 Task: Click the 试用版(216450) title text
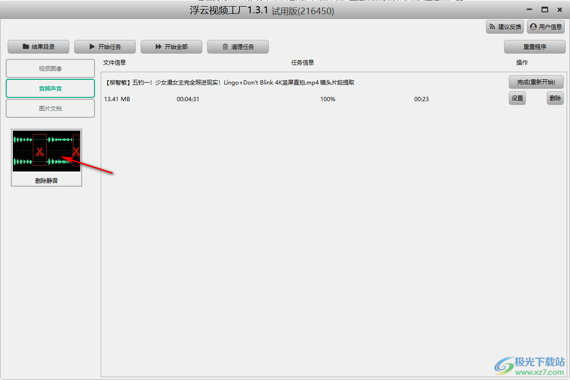coord(303,11)
